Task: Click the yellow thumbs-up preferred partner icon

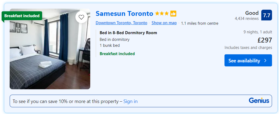Action: pos(173,13)
